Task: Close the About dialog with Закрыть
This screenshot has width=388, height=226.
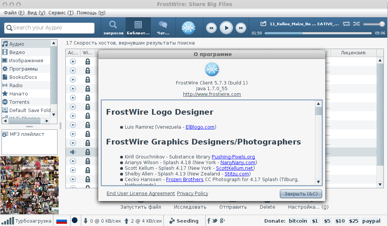Action: [301, 194]
